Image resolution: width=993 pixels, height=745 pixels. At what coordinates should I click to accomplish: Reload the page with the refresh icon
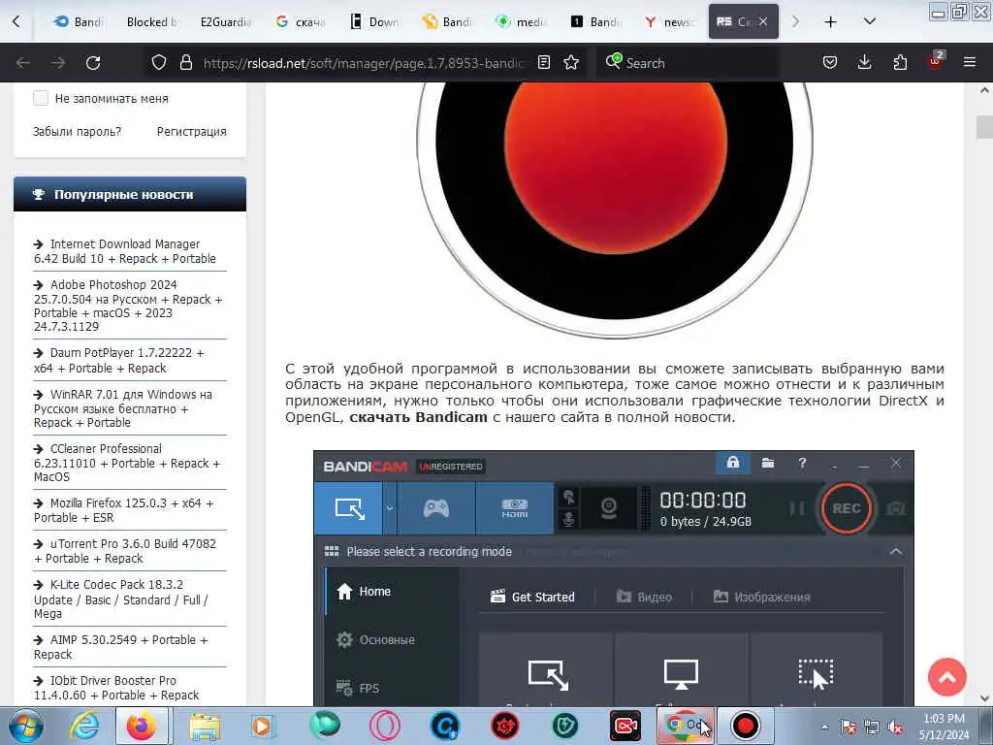point(93,63)
